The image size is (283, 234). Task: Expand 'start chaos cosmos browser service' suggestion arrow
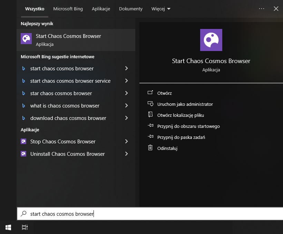127,81
